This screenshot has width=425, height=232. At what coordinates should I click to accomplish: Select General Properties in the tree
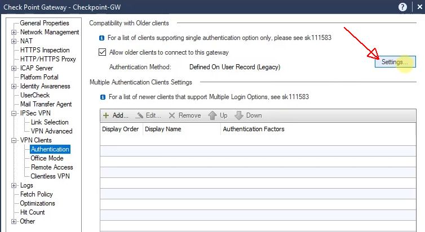(45, 23)
